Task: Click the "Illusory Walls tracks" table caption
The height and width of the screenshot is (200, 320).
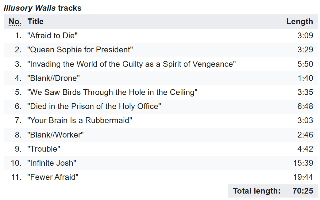Action: click(x=43, y=8)
